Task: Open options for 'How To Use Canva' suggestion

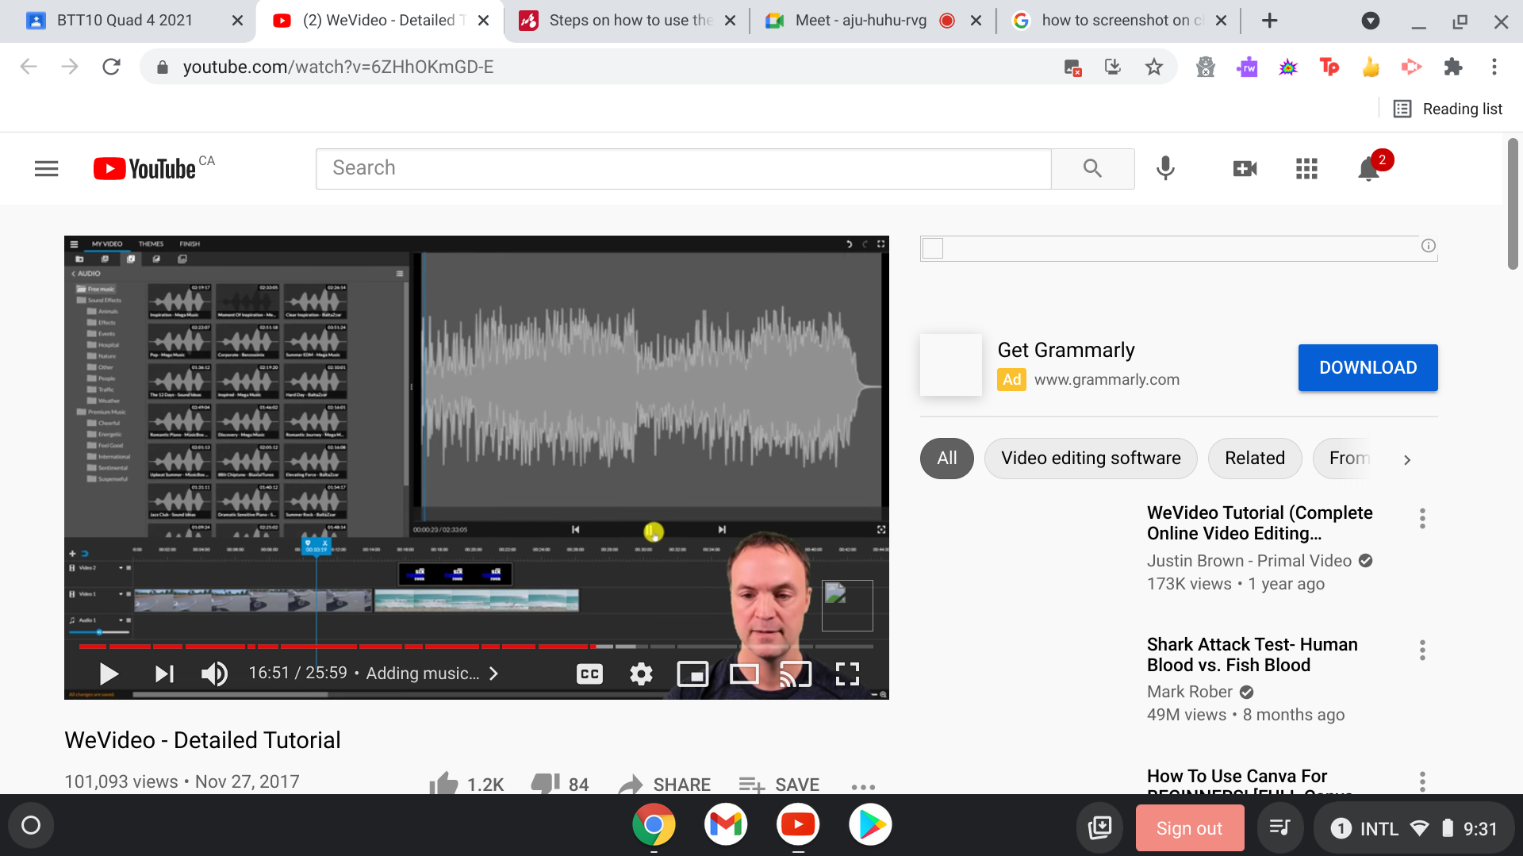Action: pyautogui.click(x=1422, y=781)
